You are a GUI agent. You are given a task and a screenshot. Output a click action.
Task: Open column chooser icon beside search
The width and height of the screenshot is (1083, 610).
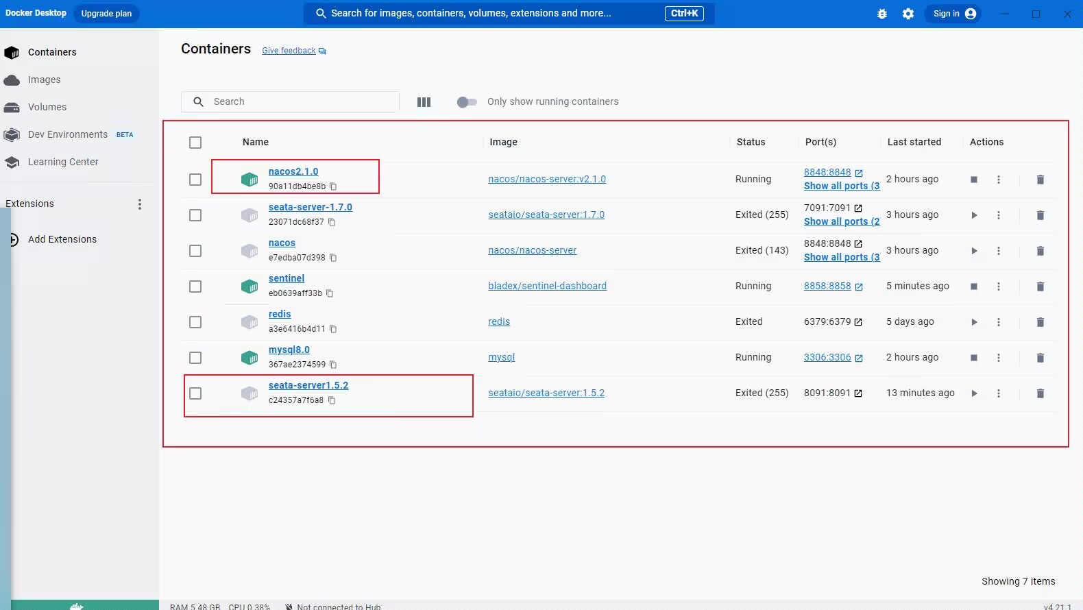[x=424, y=102]
